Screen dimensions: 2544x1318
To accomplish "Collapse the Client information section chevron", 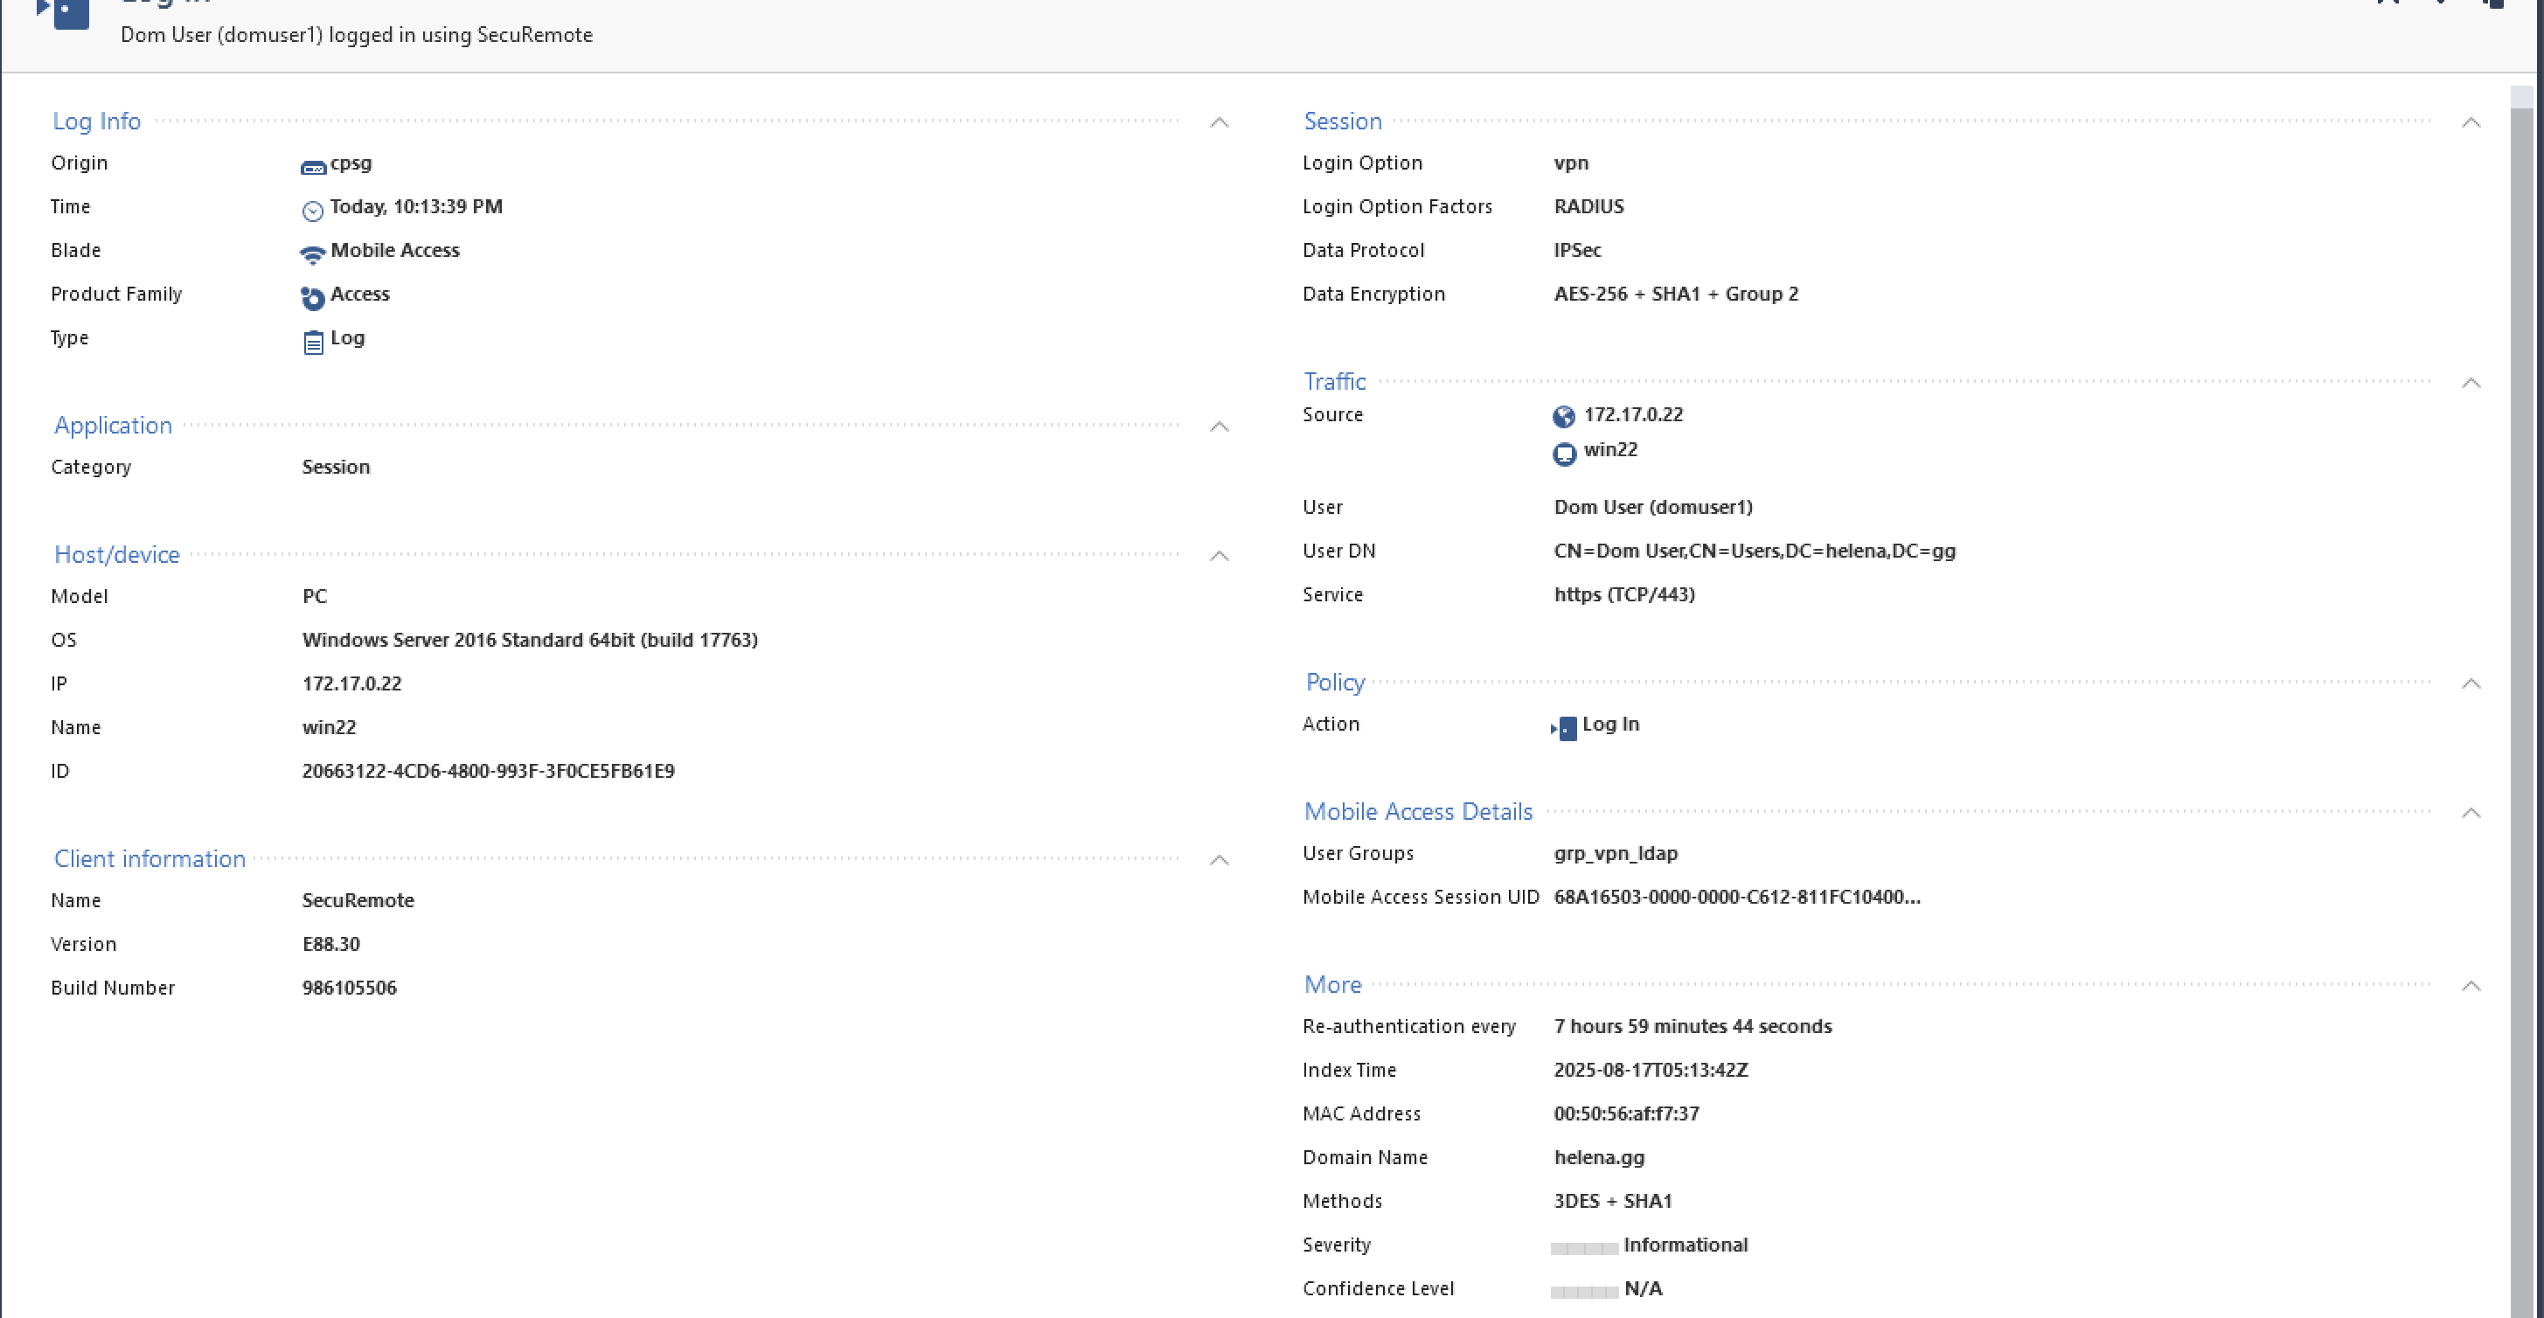I will 1219,860.
